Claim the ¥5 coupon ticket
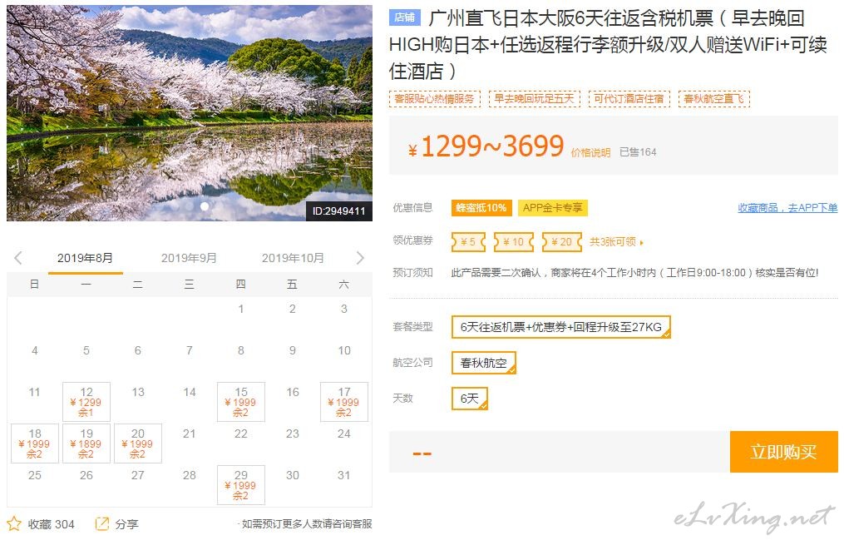This screenshot has width=844, height=545. coord(468,242)
